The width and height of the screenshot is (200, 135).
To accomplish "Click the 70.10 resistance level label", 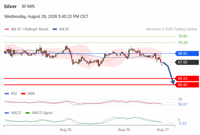I will pyautogui.click(x=183, y=43).
